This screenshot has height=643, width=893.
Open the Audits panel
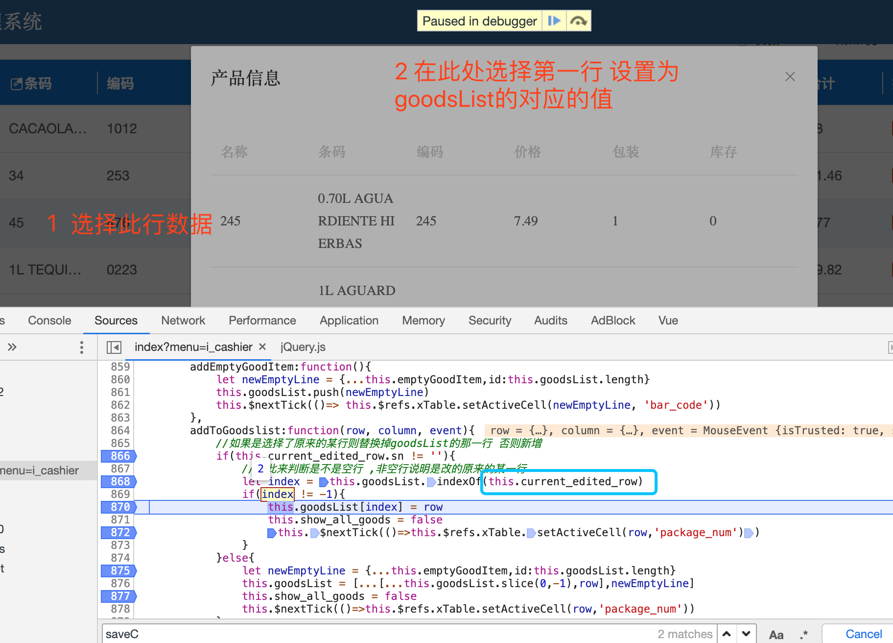[551, 321]
